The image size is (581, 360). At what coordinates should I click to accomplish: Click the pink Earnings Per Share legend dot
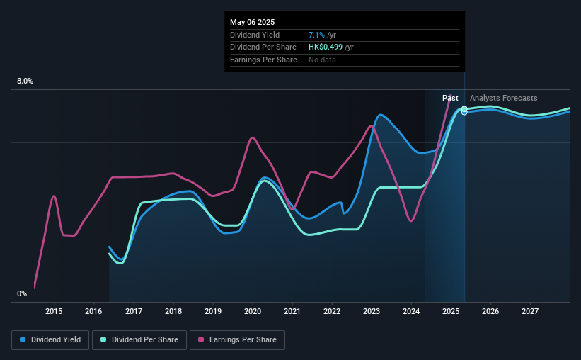click(201, 339)
